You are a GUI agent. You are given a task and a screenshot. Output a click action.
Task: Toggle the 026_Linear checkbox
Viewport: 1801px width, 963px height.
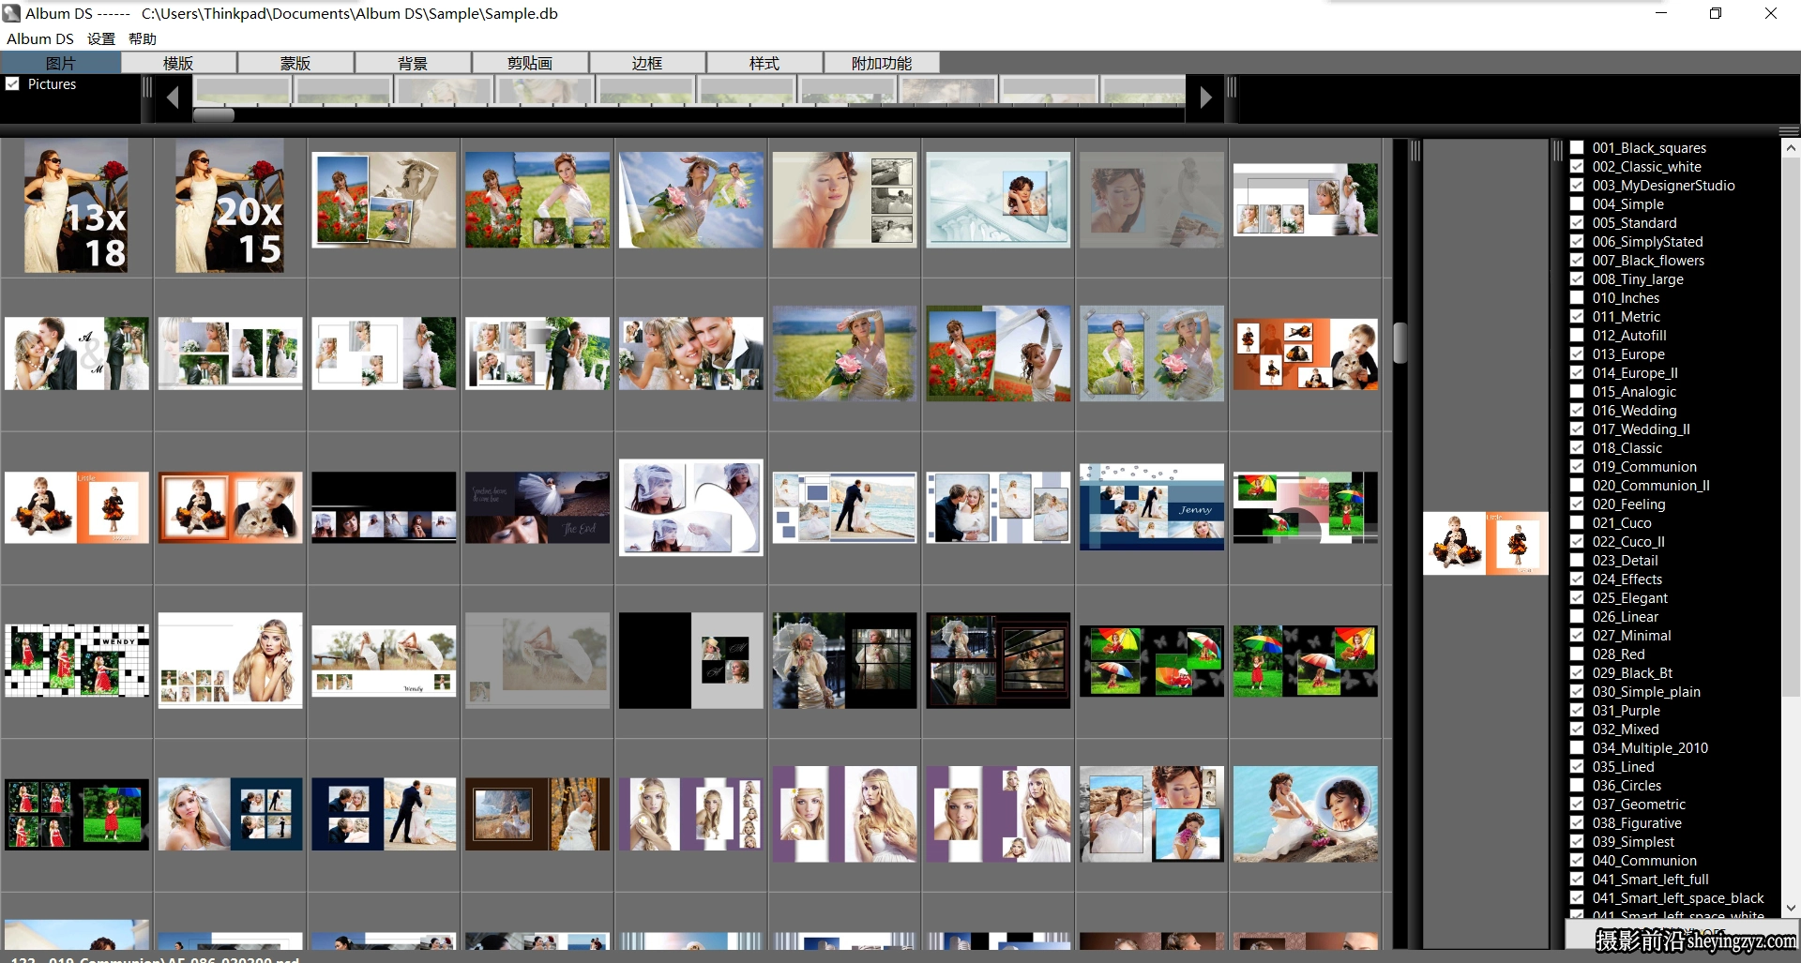(1577, 616)
